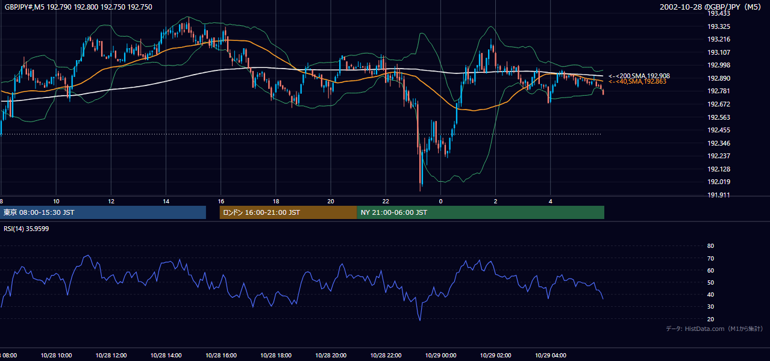Click the 192.019 price axis label
Screen dimensions: 770x361
[718, 182]
